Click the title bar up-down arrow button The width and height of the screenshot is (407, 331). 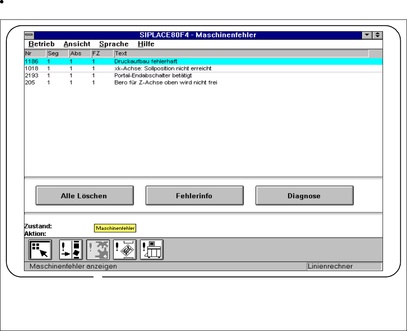(378, 35)
